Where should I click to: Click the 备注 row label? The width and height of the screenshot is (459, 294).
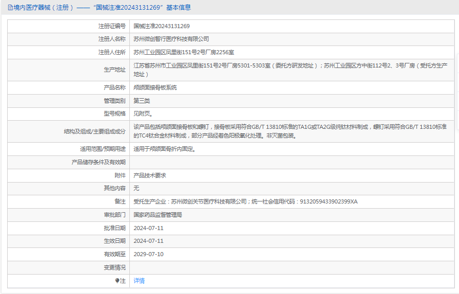[x=120, y=201]
